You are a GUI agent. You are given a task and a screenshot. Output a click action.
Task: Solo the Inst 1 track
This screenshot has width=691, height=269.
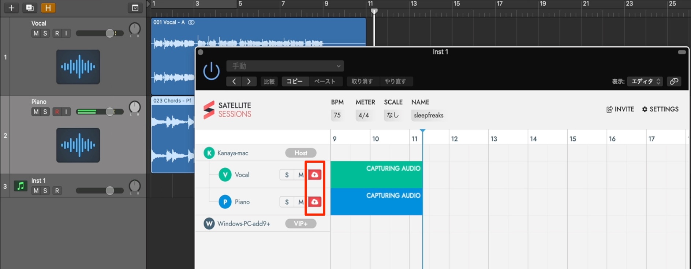click(x=45, y=190)
